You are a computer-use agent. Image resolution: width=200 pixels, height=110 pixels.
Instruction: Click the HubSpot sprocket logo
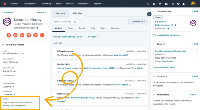tap(4, 4)
